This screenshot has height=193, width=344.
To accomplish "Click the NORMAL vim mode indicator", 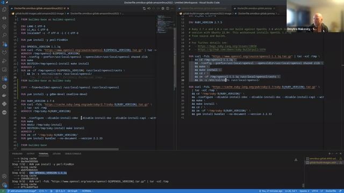I will [x=87, y=191].
